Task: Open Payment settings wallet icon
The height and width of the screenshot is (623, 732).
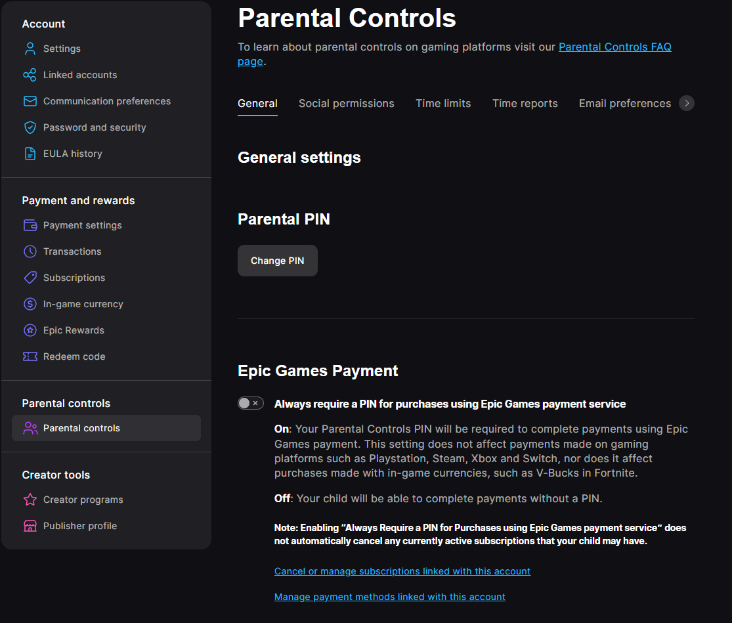Action: click(x=30, y=225)
